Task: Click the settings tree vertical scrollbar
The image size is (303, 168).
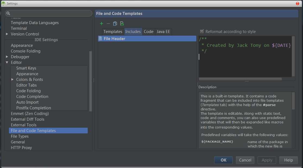Action: (x=90, y=81)
